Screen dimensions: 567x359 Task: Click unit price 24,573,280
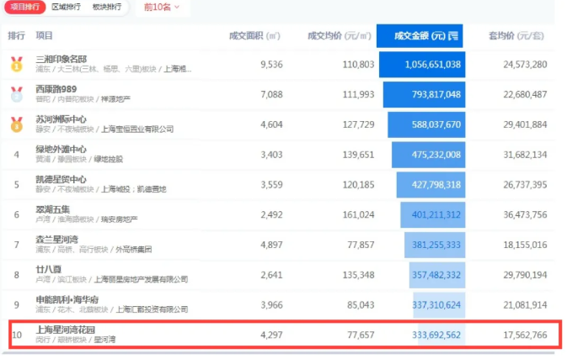pyautogui.click(x=525, y=65)
